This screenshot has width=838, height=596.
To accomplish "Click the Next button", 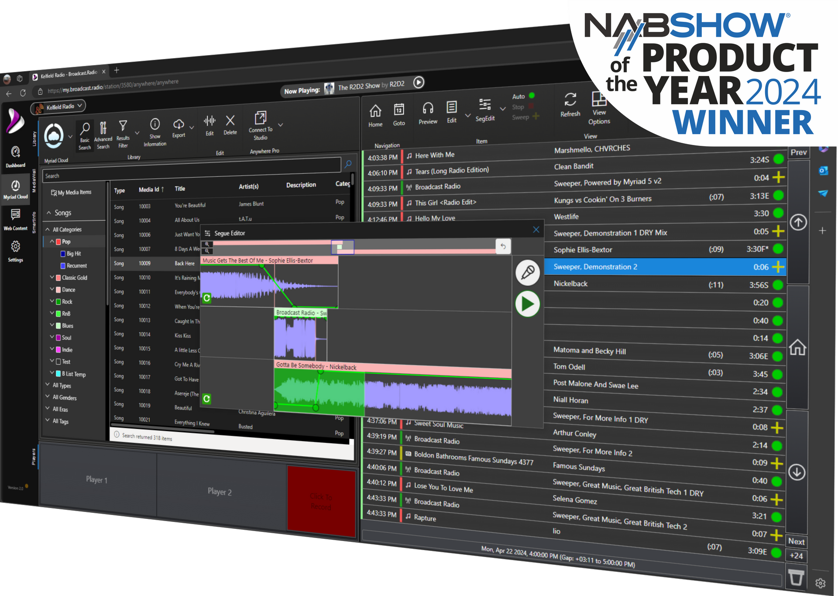I will [x=796, y=541].
